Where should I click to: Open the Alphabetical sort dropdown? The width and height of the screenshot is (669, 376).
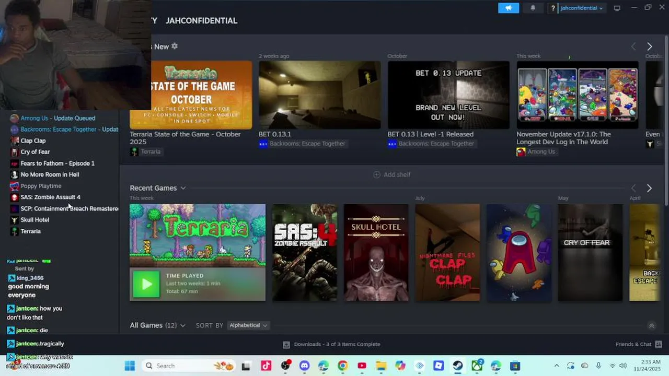(x=248, y=325)
